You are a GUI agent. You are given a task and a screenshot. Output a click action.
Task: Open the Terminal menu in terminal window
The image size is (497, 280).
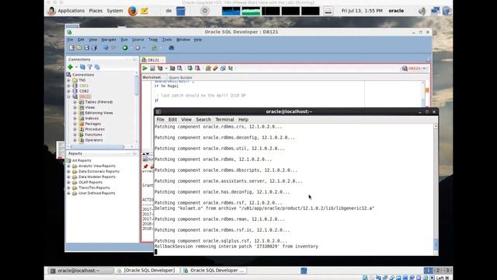224,120
